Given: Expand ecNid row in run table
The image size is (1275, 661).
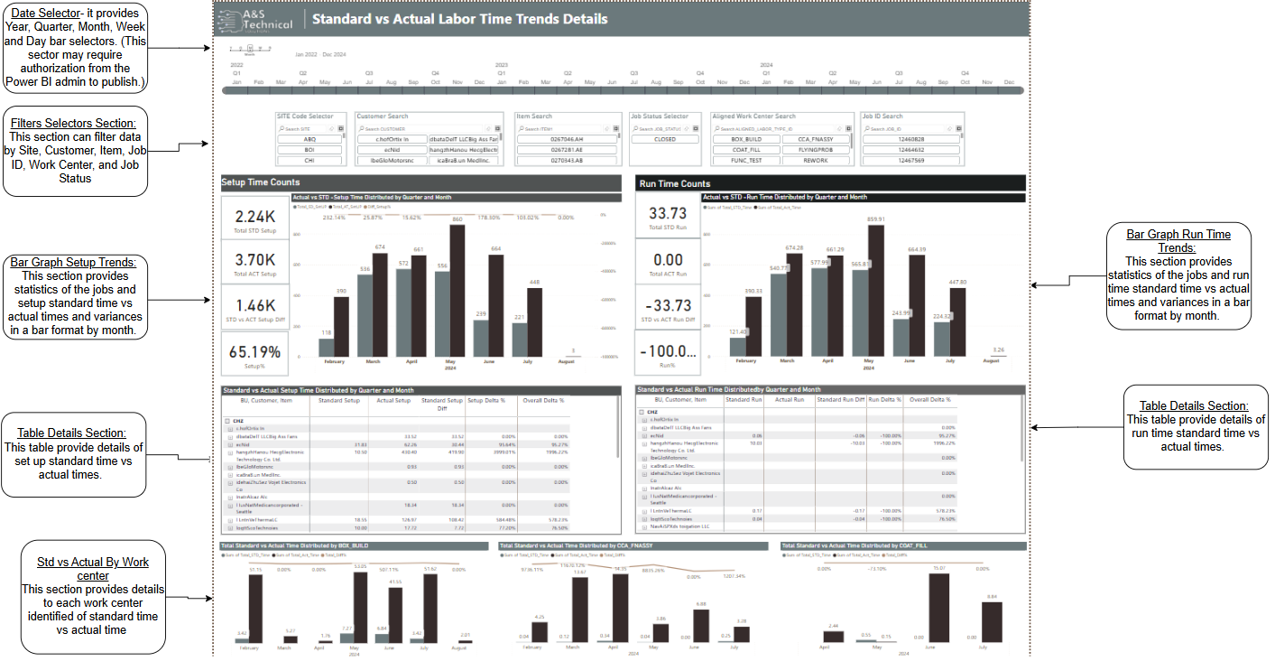Looking at the screenshot, I should pos(644,435).
